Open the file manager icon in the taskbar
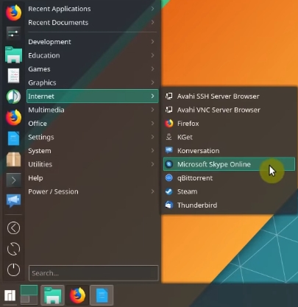 [x=52, y=295]
